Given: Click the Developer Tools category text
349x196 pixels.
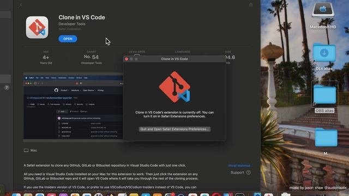Looking at the screenshot, I should coord(72,24).
